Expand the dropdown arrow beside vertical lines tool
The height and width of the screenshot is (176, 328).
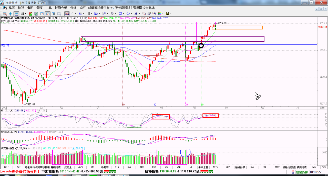coord(91,14)
